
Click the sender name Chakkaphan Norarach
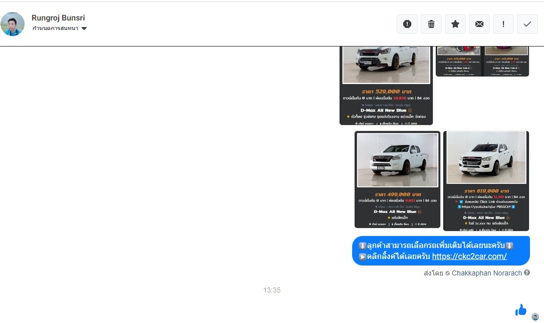(486, 273)
